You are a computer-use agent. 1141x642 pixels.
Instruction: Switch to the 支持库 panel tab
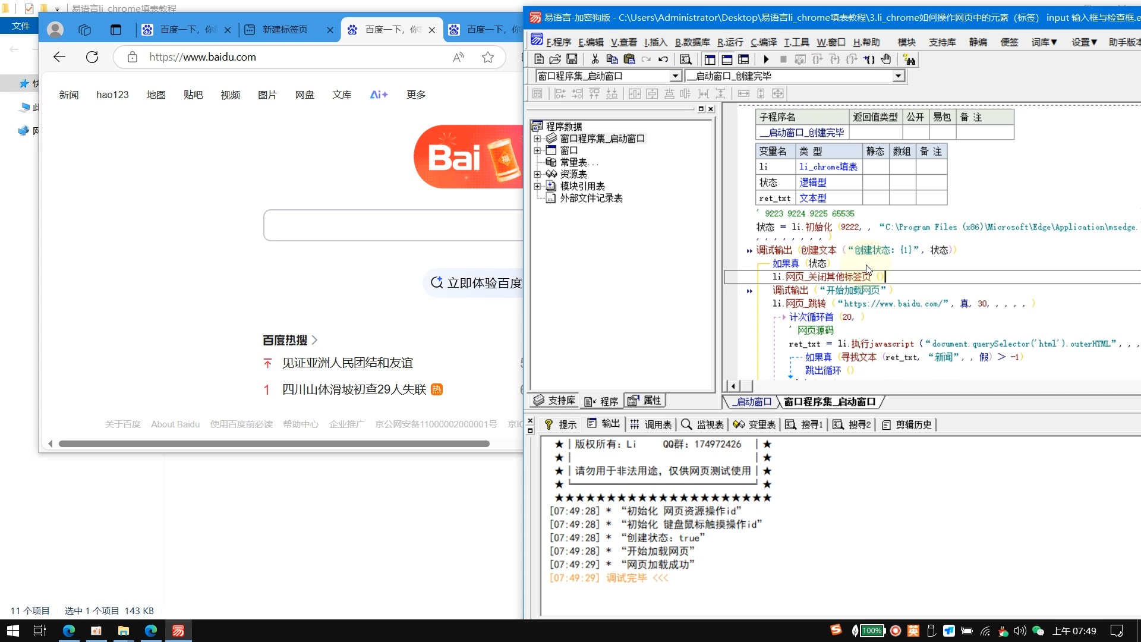tap(555, 401)
